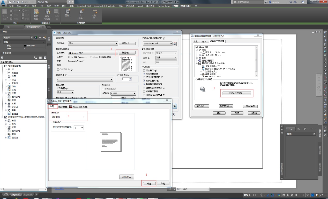The image size is (328, 199).
Task: Open the page setup 名称 dropdown showing <无>
Action: 93,43
